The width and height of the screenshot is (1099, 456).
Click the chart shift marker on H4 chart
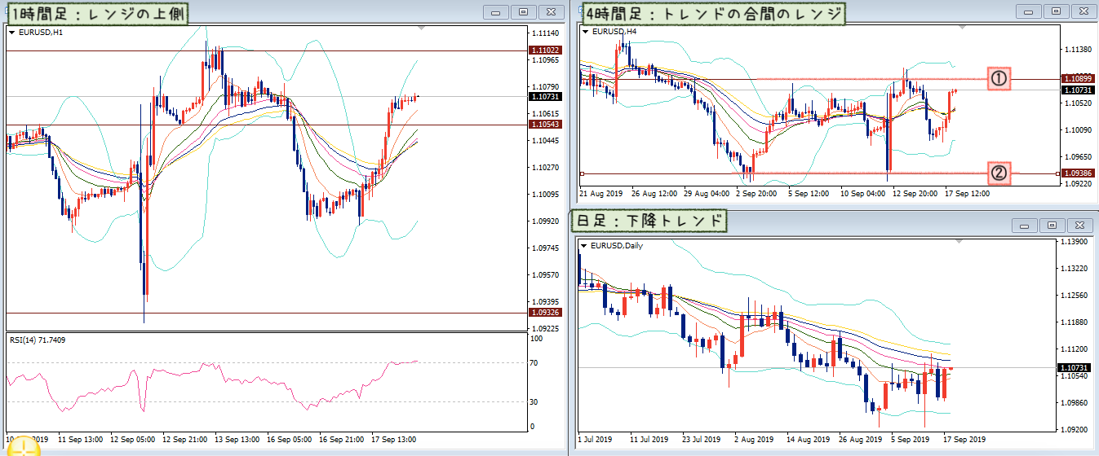click(x=964, y=27)
